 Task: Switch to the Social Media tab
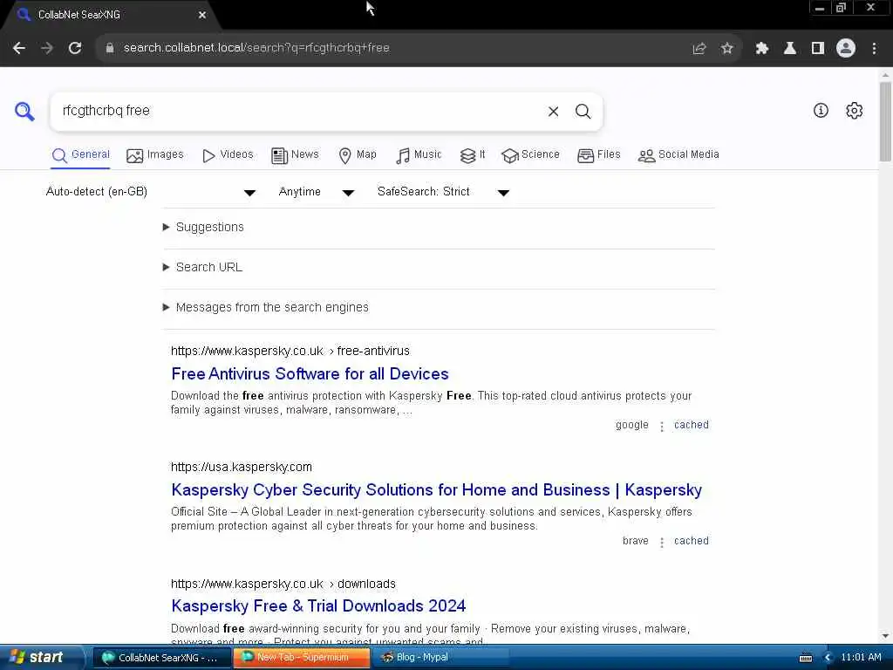[x=678, y=155]
